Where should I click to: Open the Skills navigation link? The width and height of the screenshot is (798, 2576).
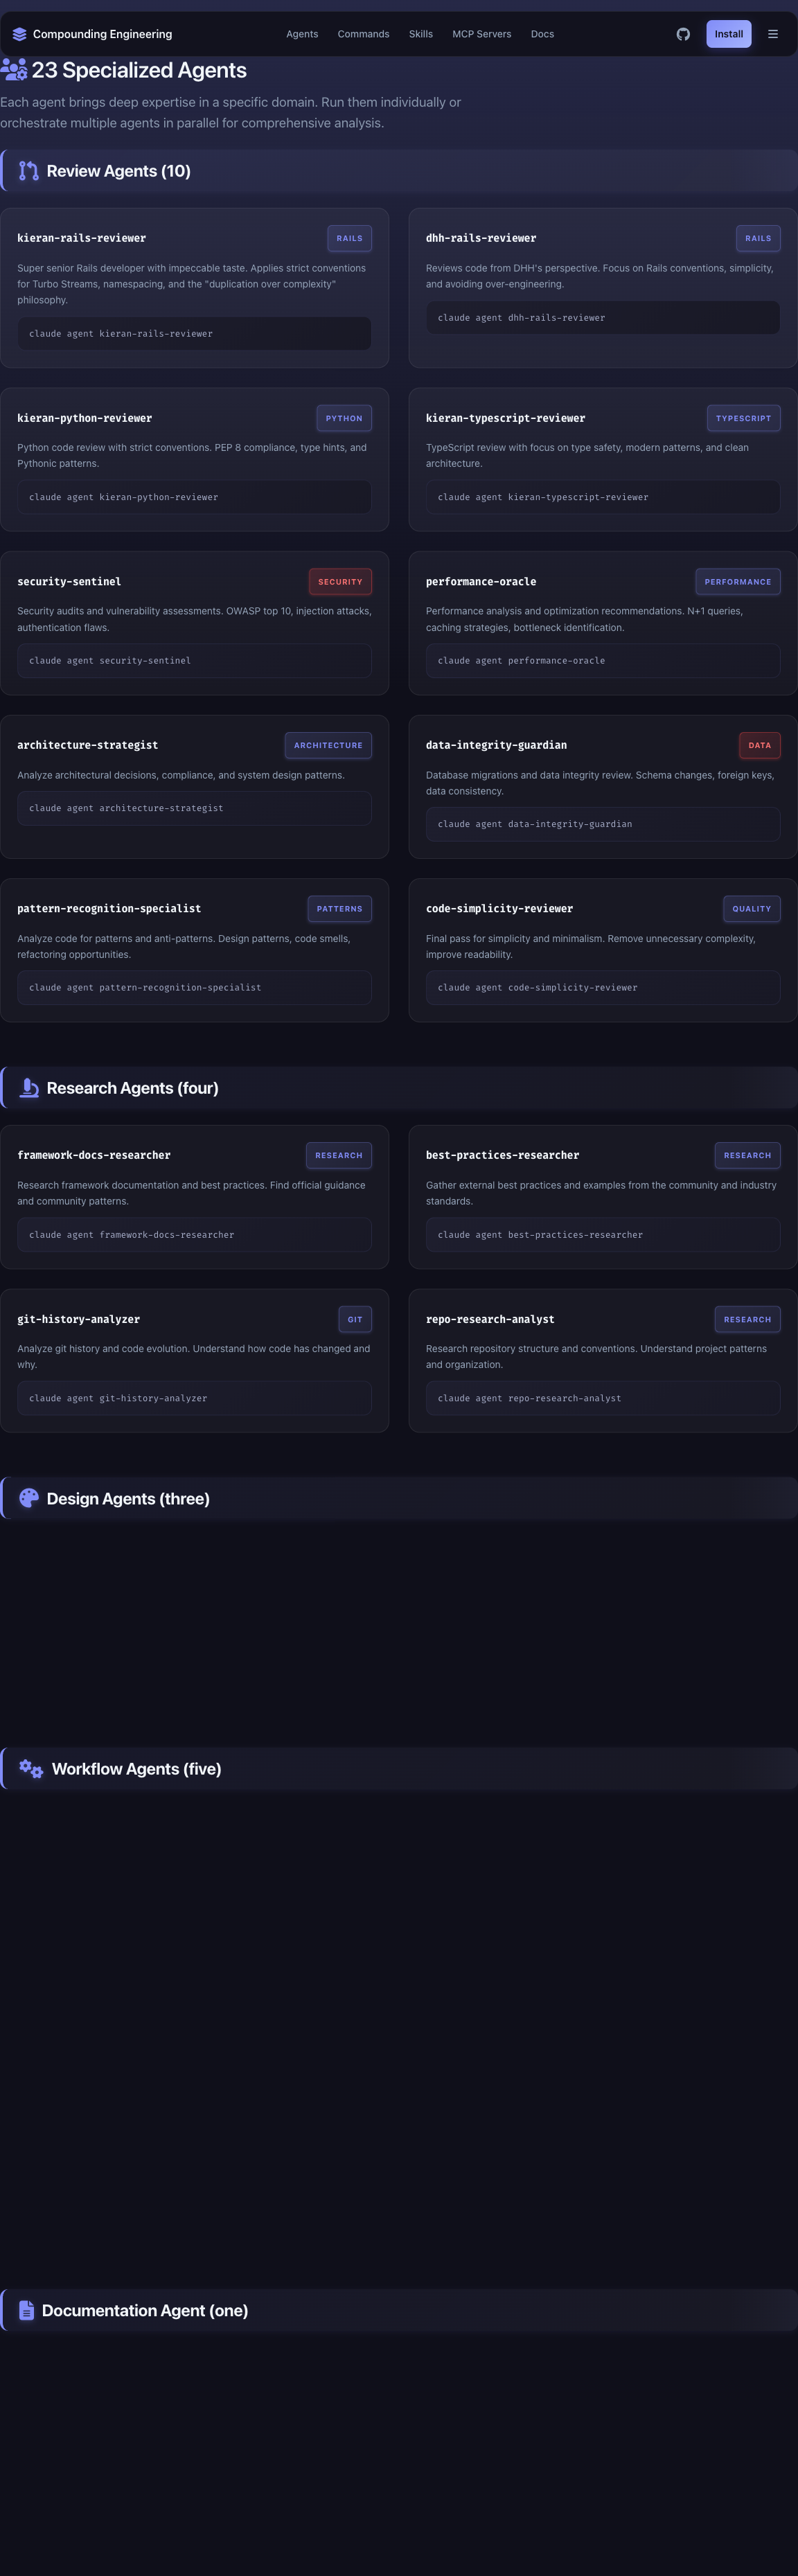coord(421,34)
